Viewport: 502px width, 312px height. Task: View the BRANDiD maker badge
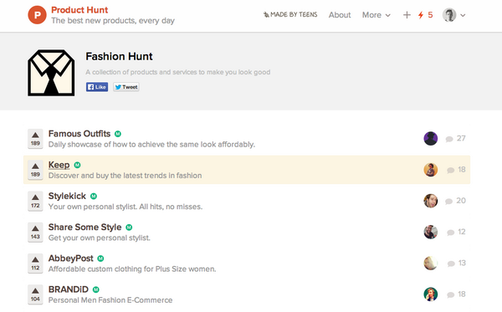click(x=95, y=289)
